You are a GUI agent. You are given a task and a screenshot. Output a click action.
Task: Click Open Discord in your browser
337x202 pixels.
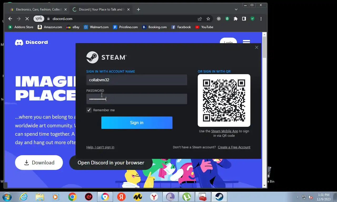click(111, 163)
